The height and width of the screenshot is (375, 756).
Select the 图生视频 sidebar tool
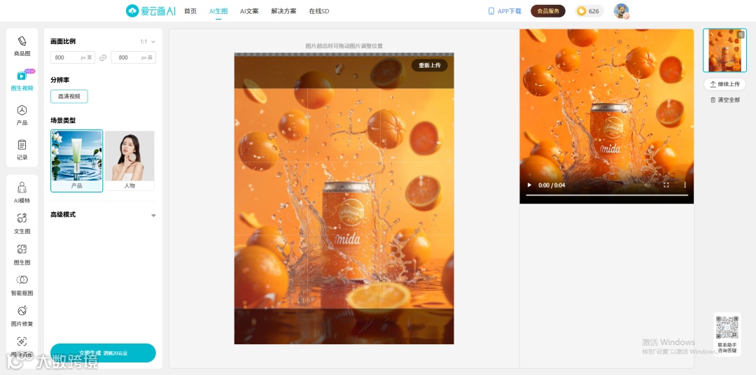click(22, 80)
